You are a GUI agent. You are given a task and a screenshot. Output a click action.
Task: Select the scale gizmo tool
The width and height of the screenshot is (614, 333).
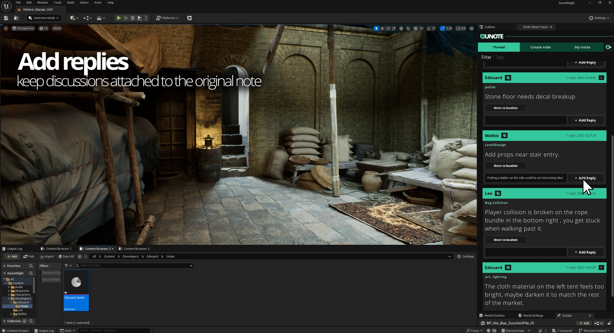[394, 28]
